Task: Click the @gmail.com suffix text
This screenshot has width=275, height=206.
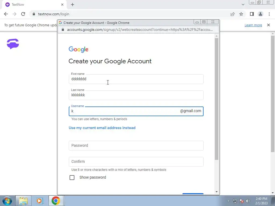Action: coord(190,111)
